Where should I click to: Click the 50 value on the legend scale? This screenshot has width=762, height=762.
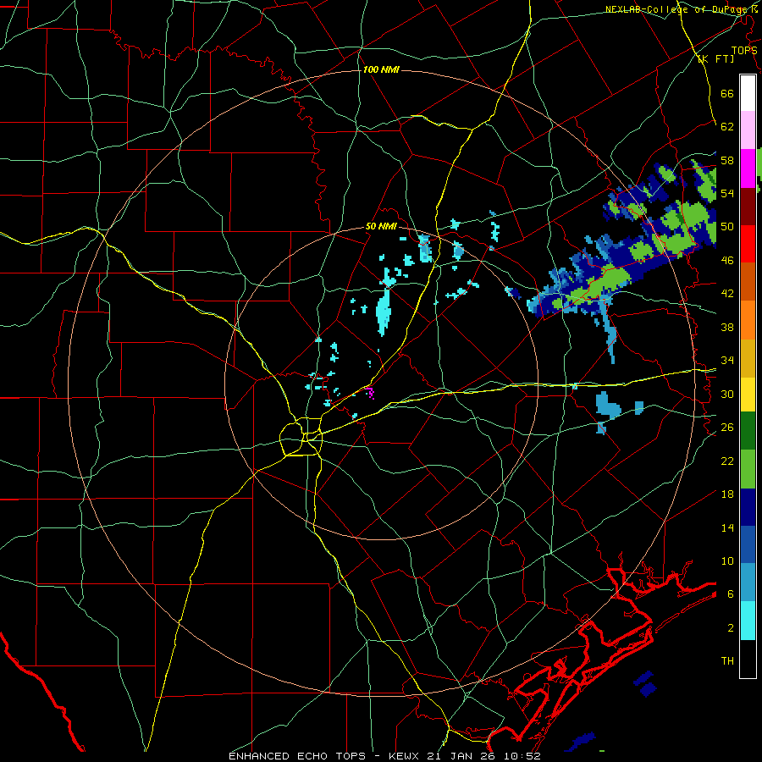click(727, 227)
